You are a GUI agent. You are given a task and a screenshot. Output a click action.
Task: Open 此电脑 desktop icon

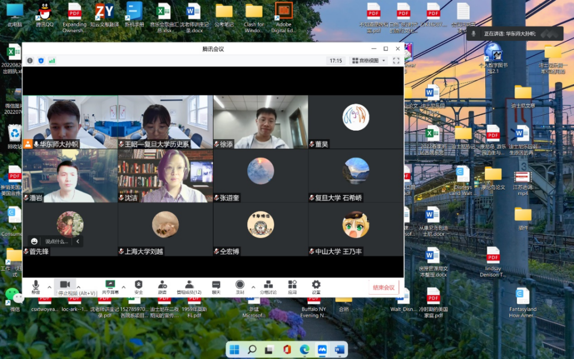click(15, 16)
